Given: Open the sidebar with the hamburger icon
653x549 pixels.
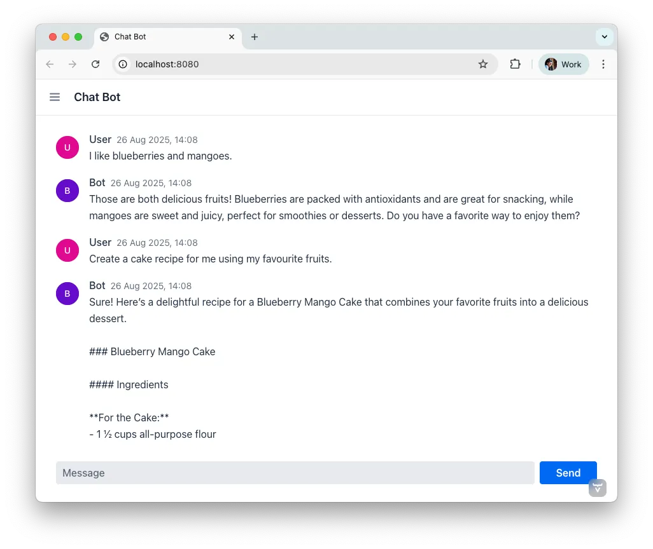Looking at the screenshot, I should pos(55,97).
